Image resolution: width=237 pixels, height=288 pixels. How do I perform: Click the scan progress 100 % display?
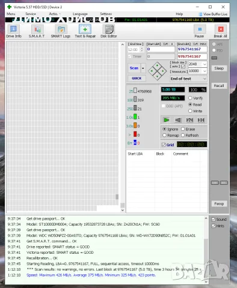[x=197, y=89]
